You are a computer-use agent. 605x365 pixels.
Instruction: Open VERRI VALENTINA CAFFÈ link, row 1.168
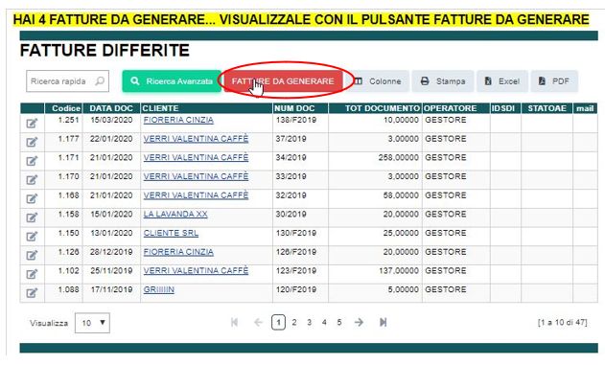tap(196, 195)
